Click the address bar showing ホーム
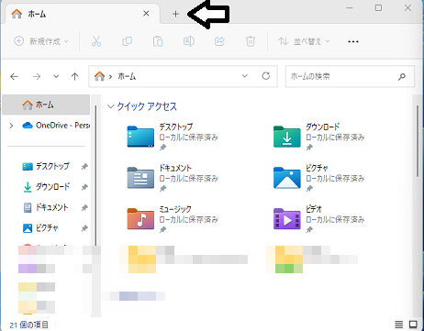The width and height of the screenshot is (424, 331). 183,76
